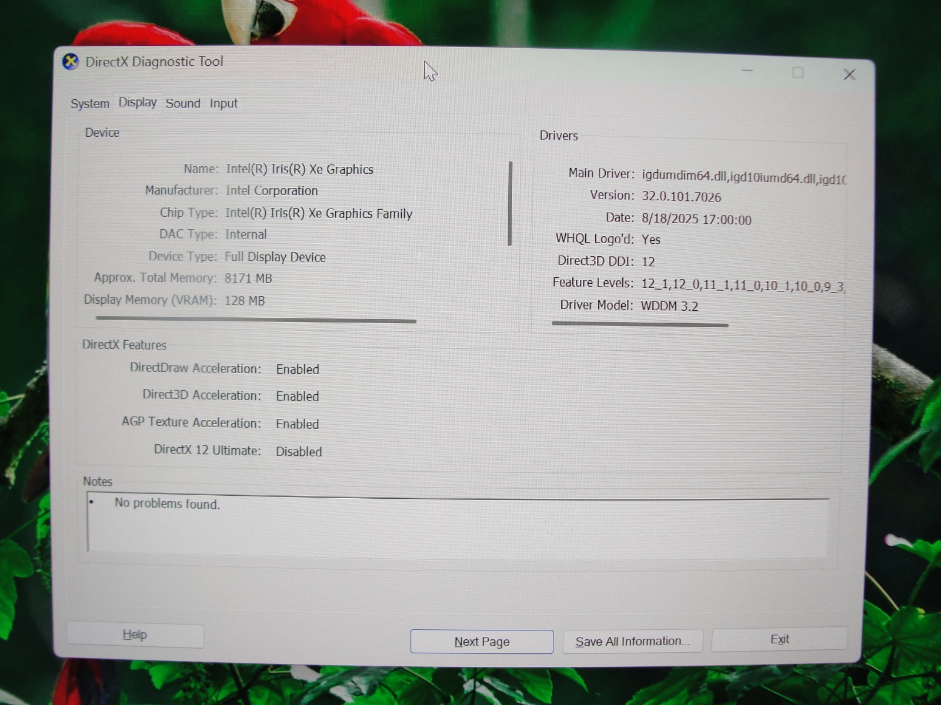The height and width of the screenshot is (705, 941).
Task: Click Save All Information button
Action: coord(632,641)
